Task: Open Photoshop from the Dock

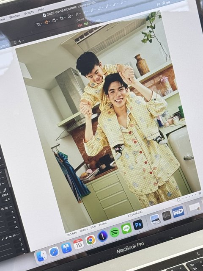Action: [x=138, y=225]
